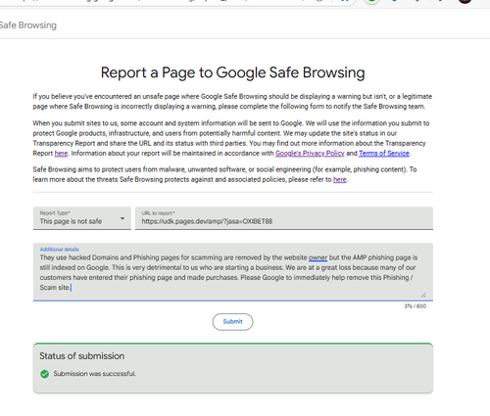This screenshot has width=490, height=416.
Task: Click inside the Additional details text area
Action: 233,272
